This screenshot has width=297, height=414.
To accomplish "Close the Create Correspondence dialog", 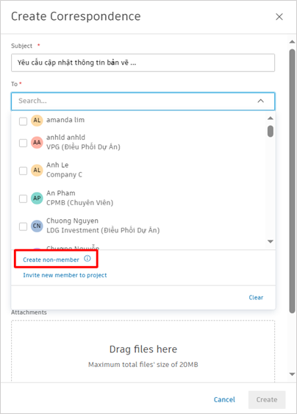I will (279, 17).
